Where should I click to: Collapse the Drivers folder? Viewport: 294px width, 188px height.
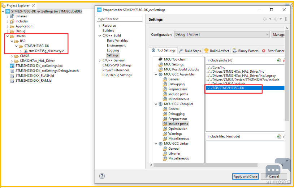tap(8, 36)
